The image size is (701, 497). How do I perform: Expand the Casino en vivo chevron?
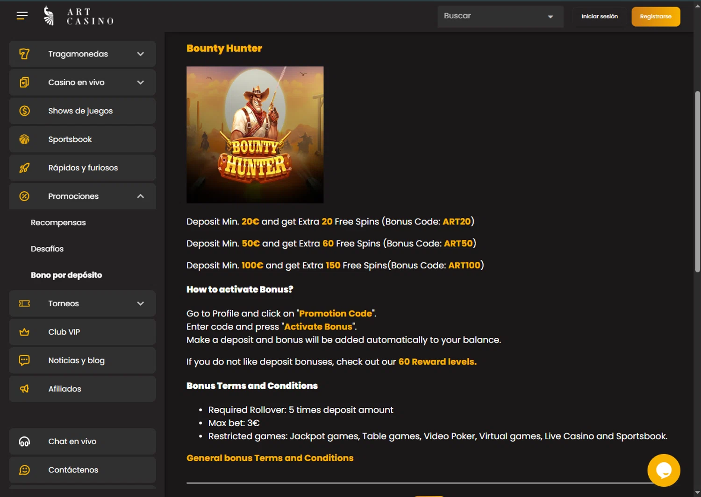[140, 83]
